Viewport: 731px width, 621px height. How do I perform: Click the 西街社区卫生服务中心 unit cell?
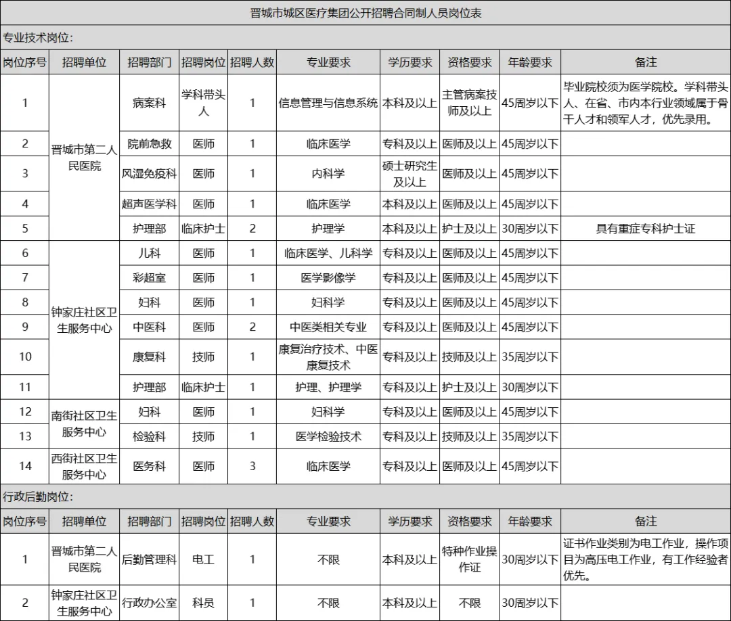coord(84,466)
